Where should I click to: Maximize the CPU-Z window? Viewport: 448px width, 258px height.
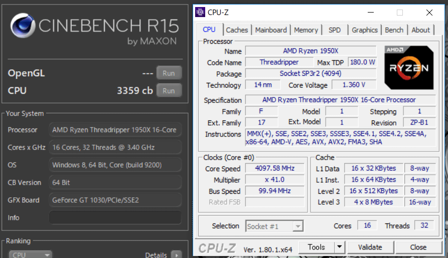(400, 13)
